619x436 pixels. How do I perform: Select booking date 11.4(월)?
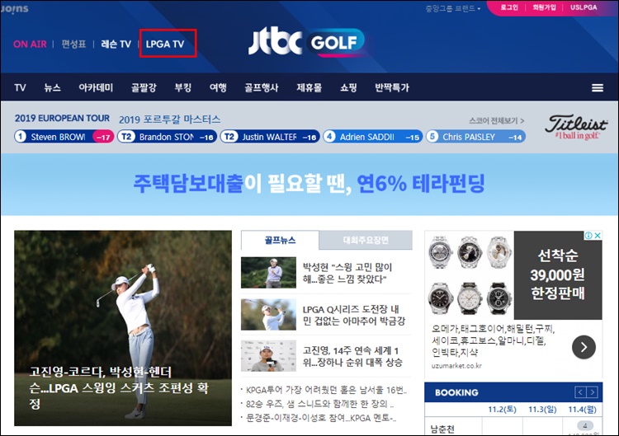(583, 410)
